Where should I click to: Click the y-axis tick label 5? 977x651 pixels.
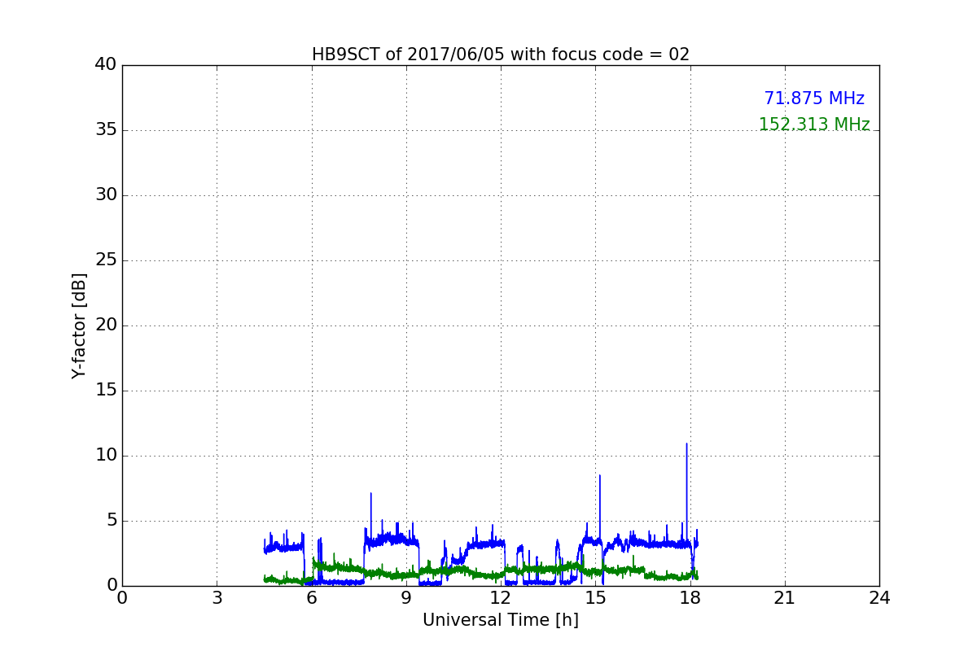tap(112, 521)
